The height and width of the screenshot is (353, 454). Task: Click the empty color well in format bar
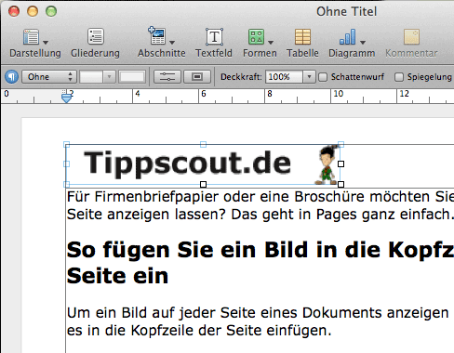(132, 76)
